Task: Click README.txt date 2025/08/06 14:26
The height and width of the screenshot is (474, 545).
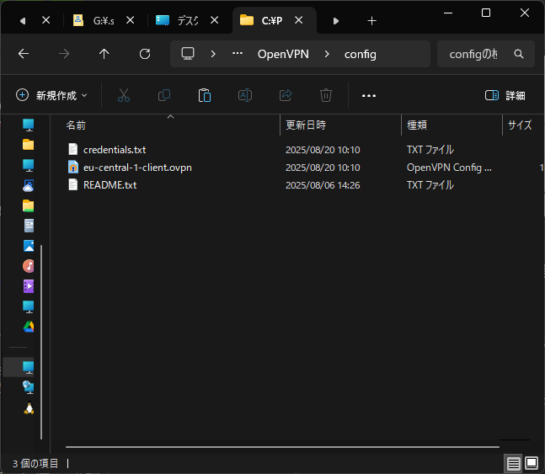Action: click(x=323, y=185)
